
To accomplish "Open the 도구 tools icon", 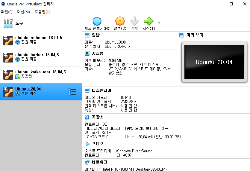I will click(8, 23).
